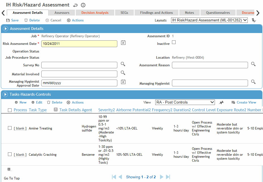
Task: Click the pin icon beside Layouts dropdown
Action: [x=254, y=20]
